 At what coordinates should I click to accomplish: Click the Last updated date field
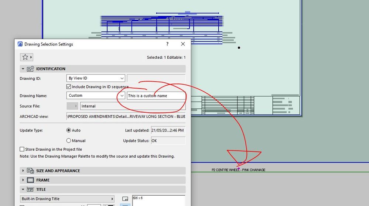pos(168,130)
